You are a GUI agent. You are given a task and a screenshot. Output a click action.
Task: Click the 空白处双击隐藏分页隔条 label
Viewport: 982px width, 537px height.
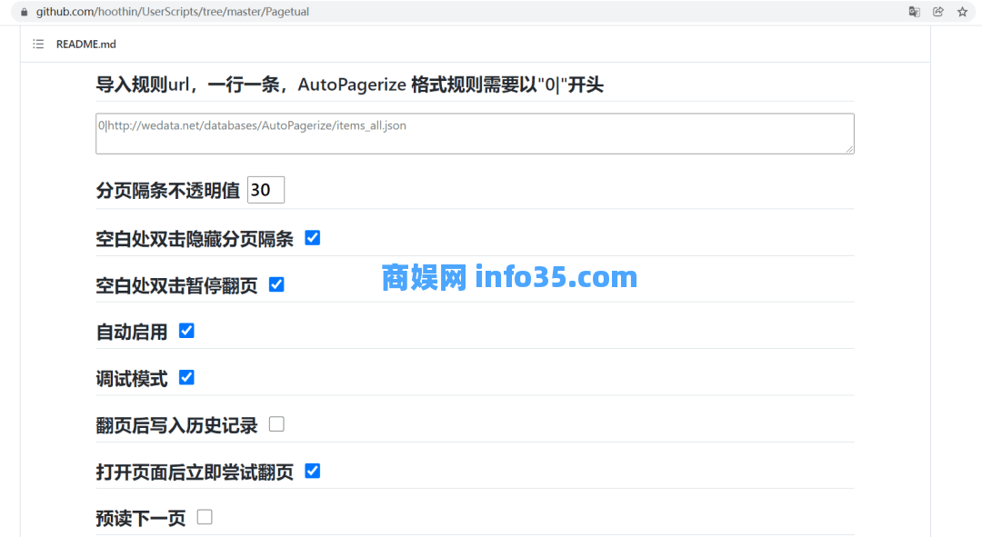(195, 238)
